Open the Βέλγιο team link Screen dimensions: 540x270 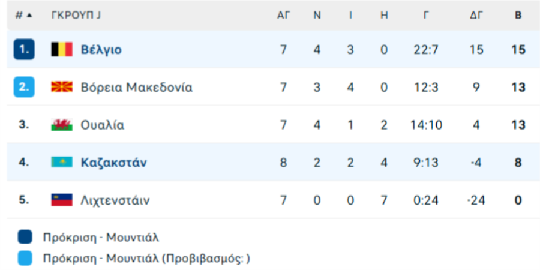101,50
